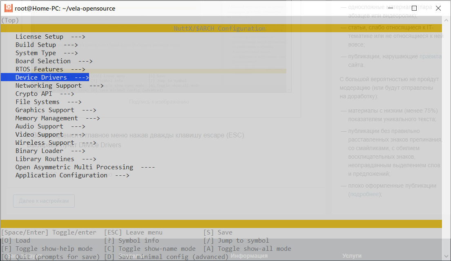451x261 pixels.
Task: Click the NuttX/$ARCH Configuration title bar
Action: pos(221,28)
